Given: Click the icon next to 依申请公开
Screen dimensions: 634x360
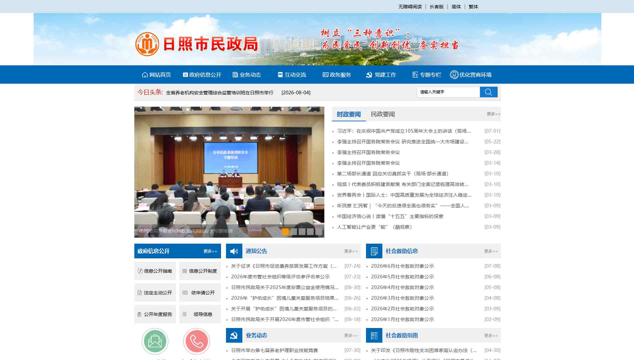Looking at the screenshot, I should 185,293.
